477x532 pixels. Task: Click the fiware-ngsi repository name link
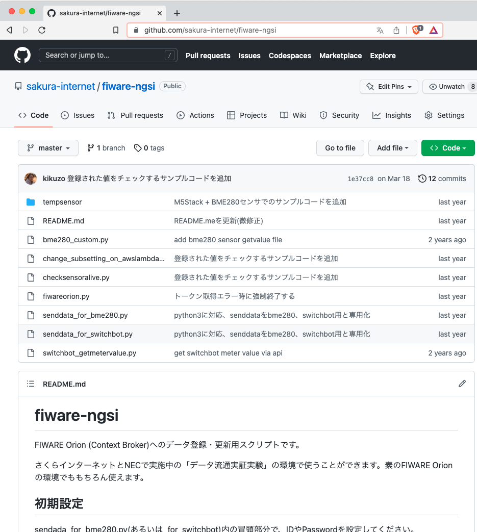(x=129, y=86)
